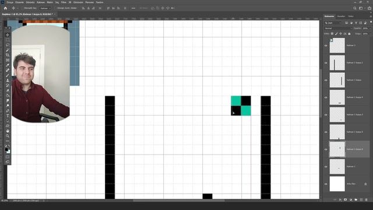Select the Brush tool

click(x=8, y=75)
